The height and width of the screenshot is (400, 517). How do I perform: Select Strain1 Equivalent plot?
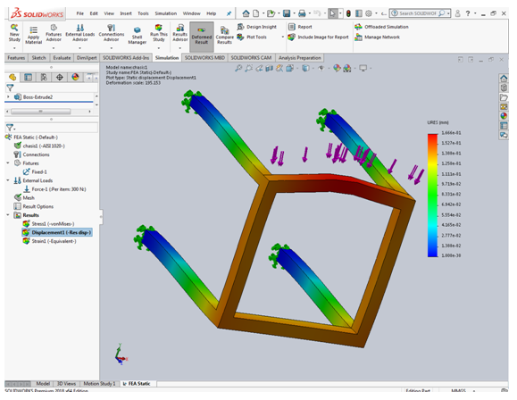49,241
